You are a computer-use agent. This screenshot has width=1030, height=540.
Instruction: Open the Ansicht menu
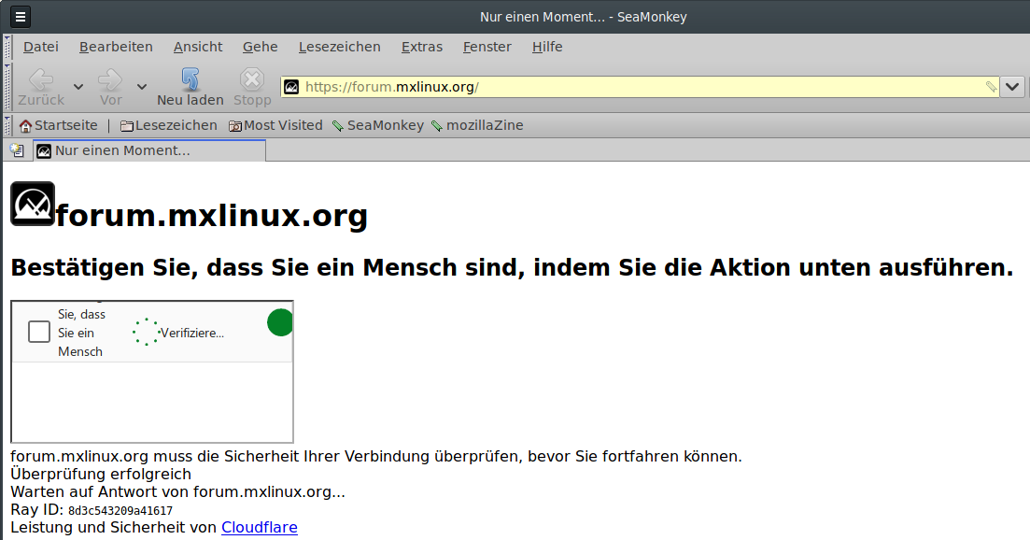tap(198, 47)
